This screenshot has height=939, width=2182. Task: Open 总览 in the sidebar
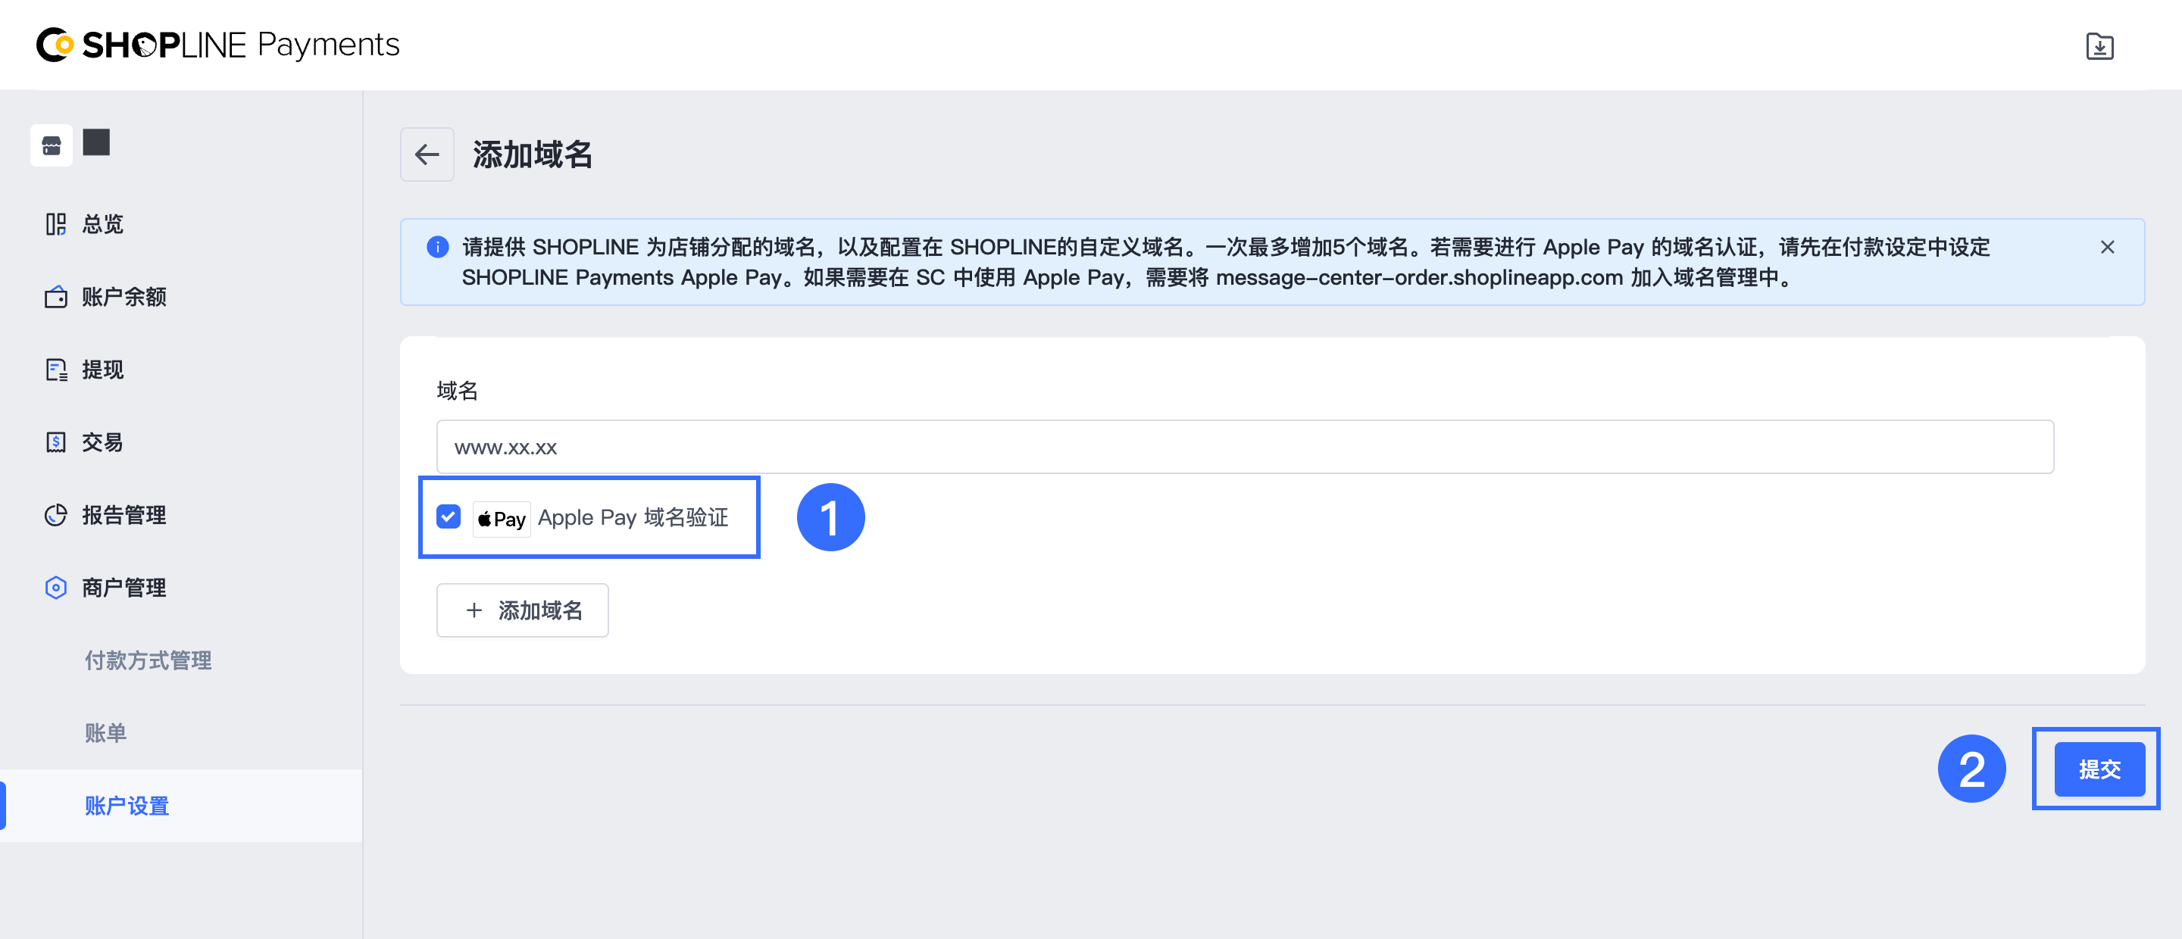click(102, 224)
